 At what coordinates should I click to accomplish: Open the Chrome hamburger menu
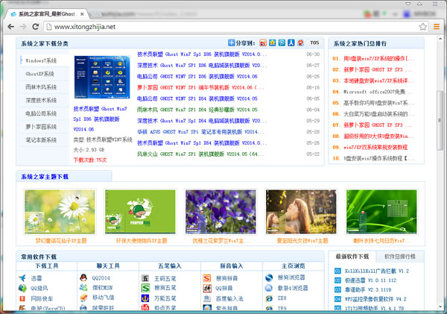pos(436,27)
